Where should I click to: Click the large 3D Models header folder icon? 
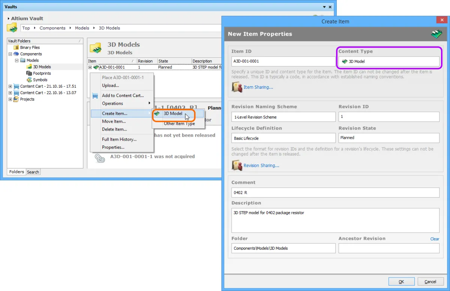96,48
